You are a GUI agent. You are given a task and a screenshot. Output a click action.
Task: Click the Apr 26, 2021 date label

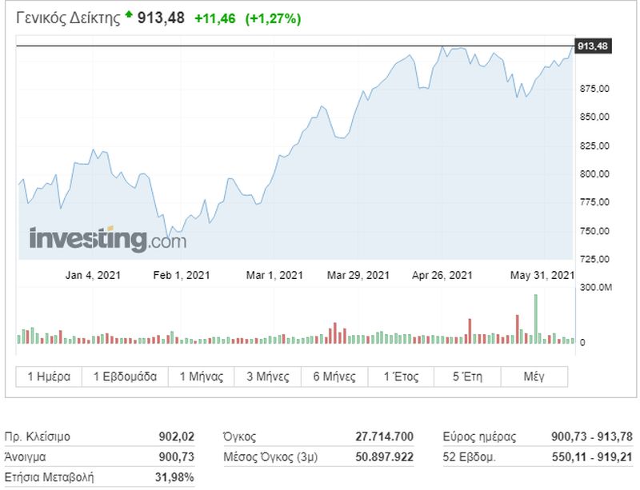pos(442,276)
